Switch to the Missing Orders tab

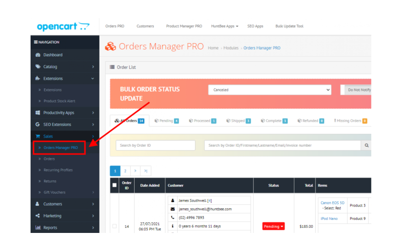(351, 120)
